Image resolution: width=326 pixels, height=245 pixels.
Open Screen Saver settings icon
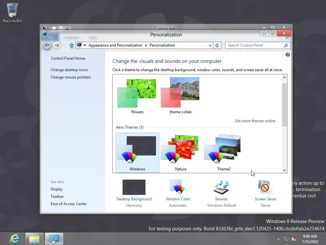click(x=265, y=187)
